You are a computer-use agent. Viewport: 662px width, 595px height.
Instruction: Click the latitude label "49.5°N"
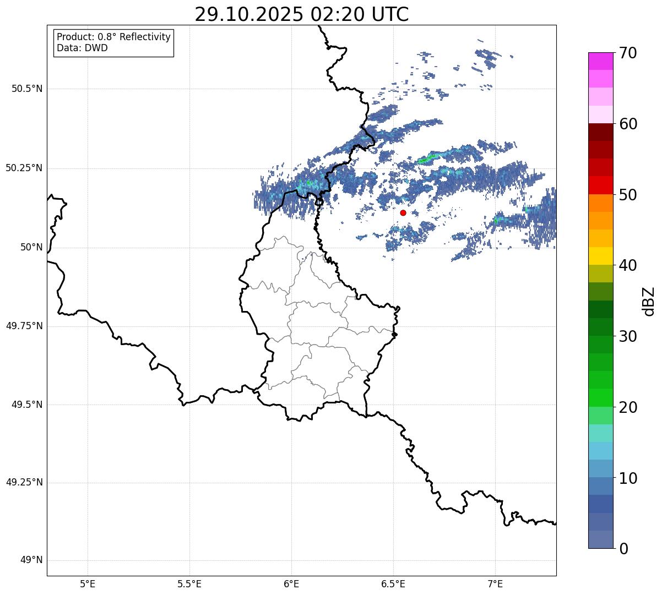[26, 405]
